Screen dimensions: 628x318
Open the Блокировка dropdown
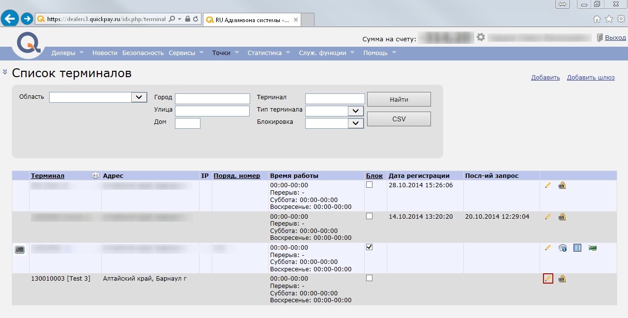click(355, 123)
